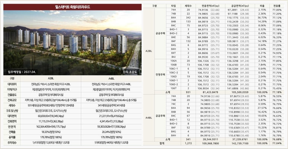The image size is (288, 149).
Task: Click the grand total households 1,272
Action: pos(188,143)
